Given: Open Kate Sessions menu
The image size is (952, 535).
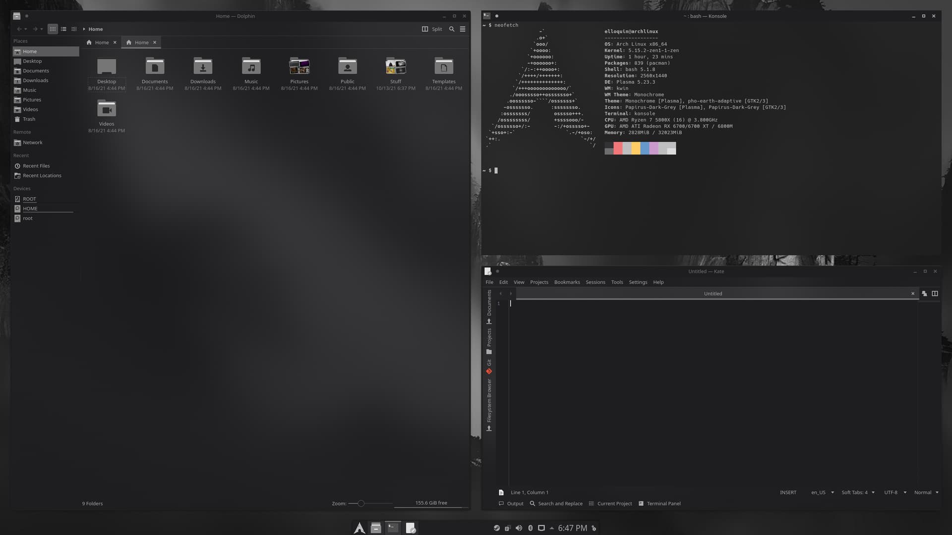Looking at the screenshot, I should [595, 282].
